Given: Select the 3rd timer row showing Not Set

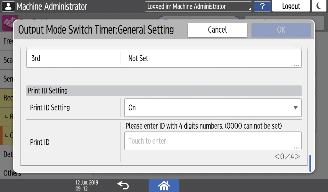Looking at the screenshot, I should pos(164,59).
